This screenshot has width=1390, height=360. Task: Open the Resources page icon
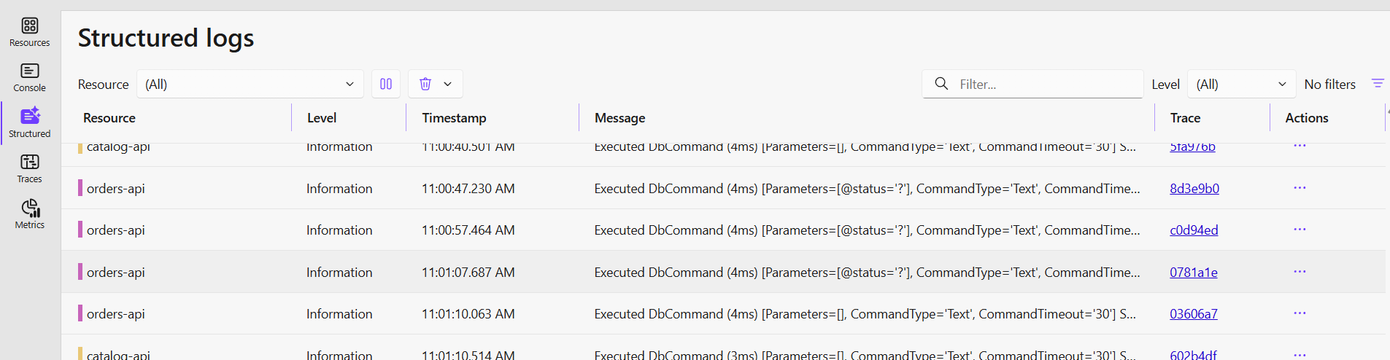pyautogui.click(x=30, y=26)
